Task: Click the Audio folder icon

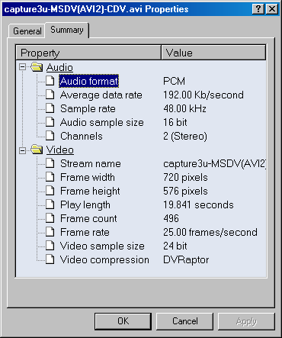Action: coord(37,67)
